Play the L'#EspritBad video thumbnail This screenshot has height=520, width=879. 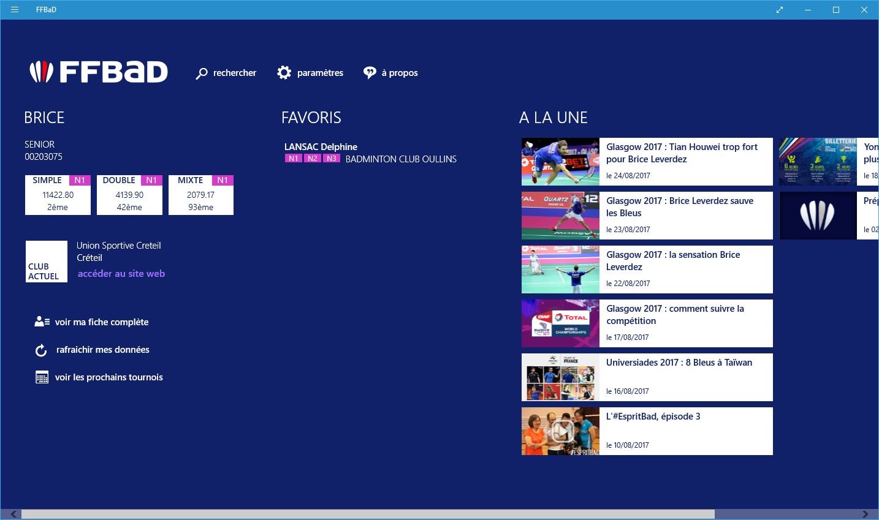point(560,431)
